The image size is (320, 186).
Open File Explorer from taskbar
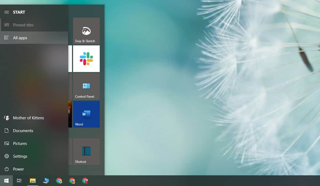(x=33, y=181)
